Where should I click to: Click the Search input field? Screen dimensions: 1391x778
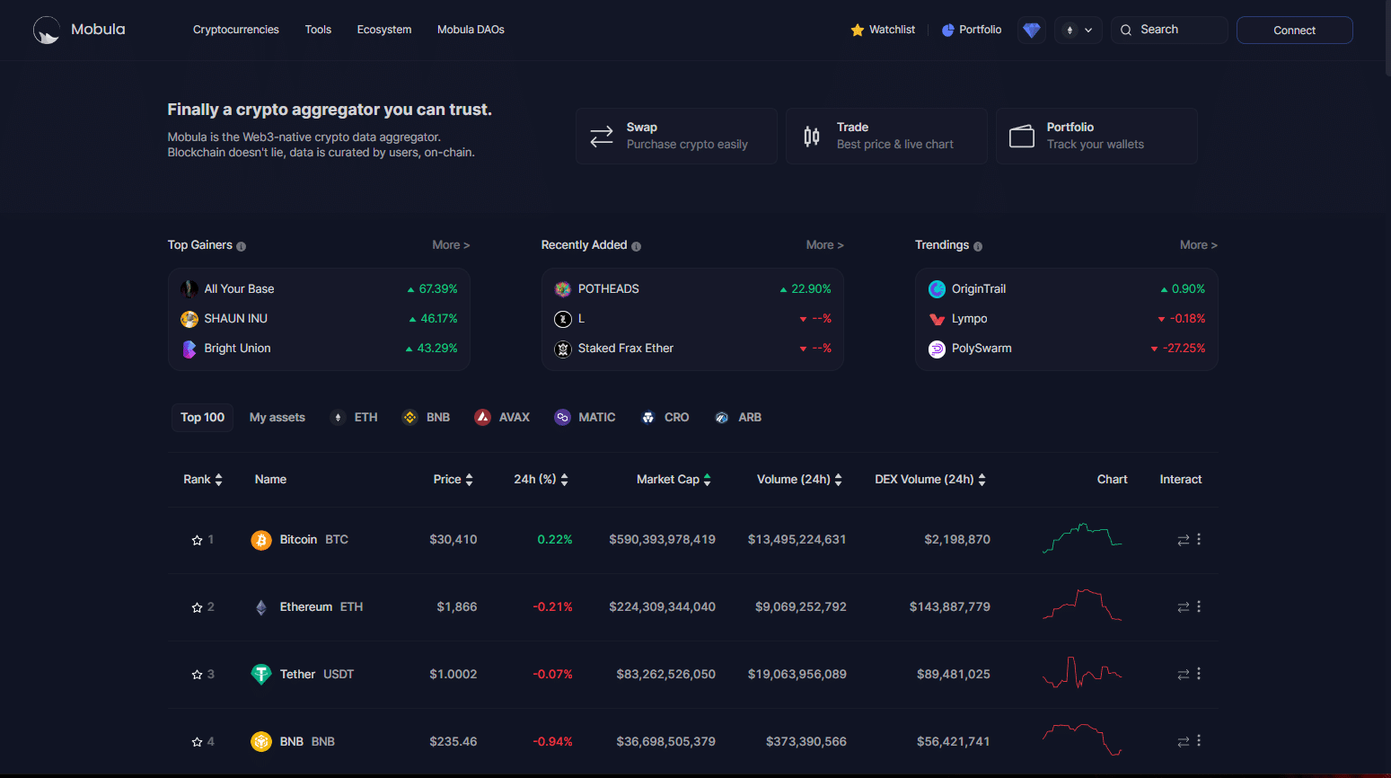tap(1169, 30)
